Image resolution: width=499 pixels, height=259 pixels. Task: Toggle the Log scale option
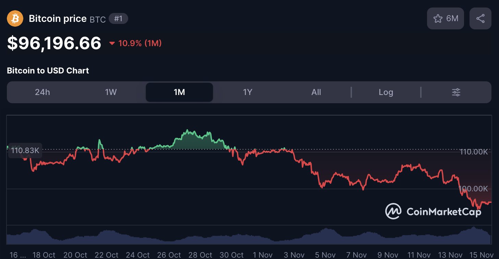(386, 92)
